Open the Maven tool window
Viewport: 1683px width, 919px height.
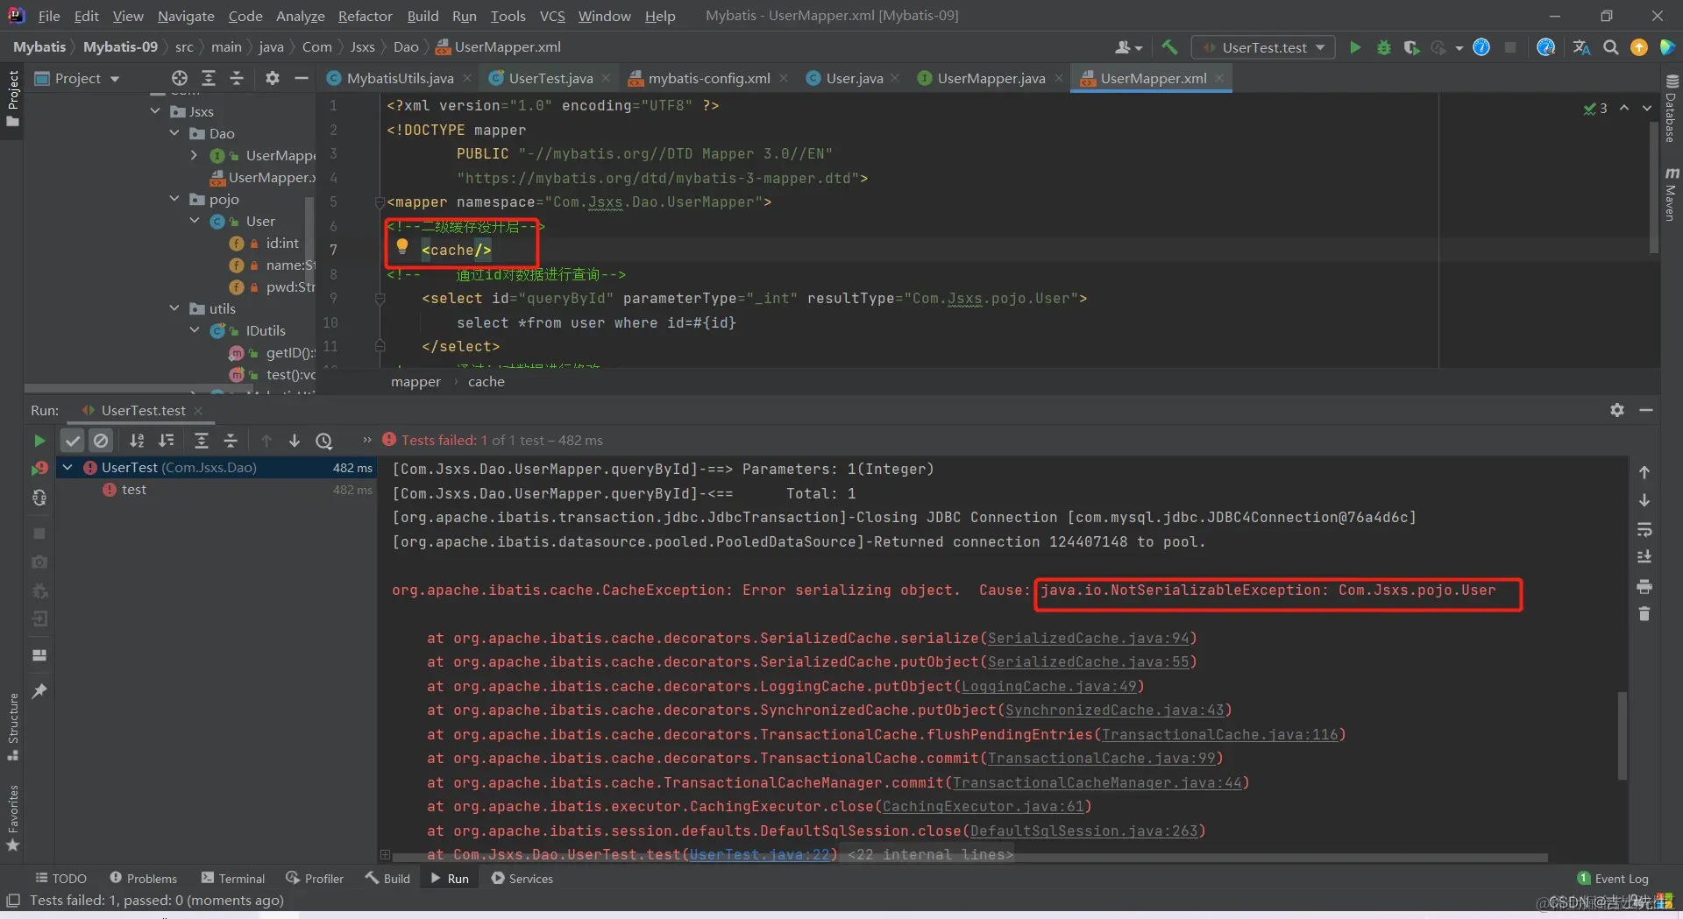coord(1672,194)
